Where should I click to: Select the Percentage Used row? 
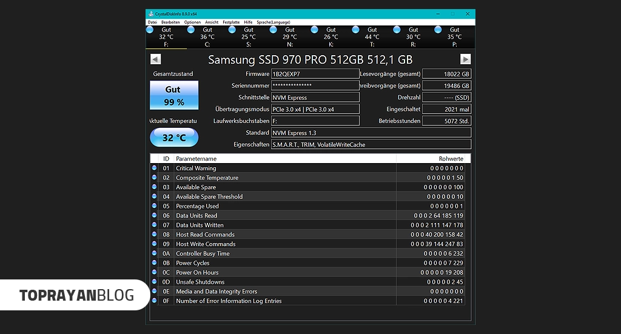(x=307, y=206)
